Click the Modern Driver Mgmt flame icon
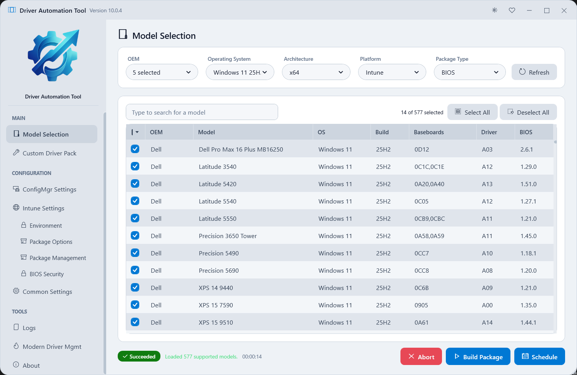The width and height of the screenshot is (577, 375). (x=16, y=346)
